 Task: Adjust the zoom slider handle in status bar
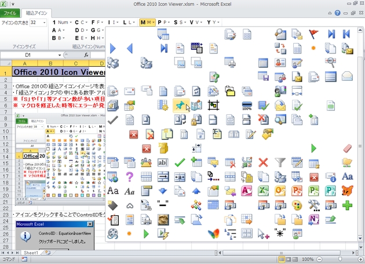click(x=340, y=259)
